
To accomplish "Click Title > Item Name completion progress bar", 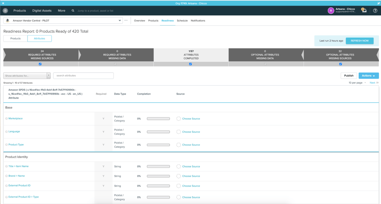I will click(x=158, y=166).
